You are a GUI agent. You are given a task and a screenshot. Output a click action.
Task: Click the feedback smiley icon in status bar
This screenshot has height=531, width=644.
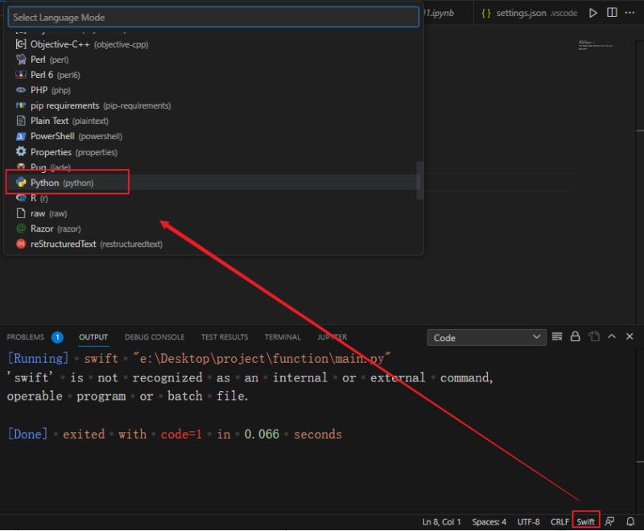[609, 521]
